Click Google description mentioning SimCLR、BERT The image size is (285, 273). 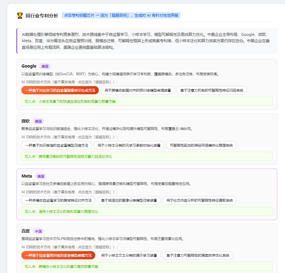(121, 74)
